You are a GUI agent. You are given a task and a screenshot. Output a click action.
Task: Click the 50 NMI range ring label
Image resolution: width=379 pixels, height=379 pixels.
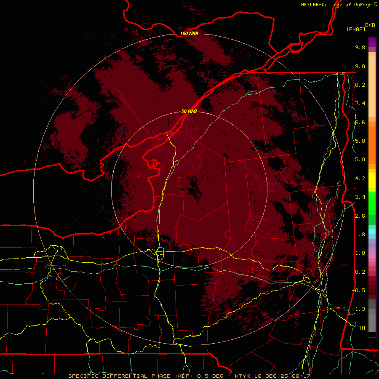click(189, 111)
